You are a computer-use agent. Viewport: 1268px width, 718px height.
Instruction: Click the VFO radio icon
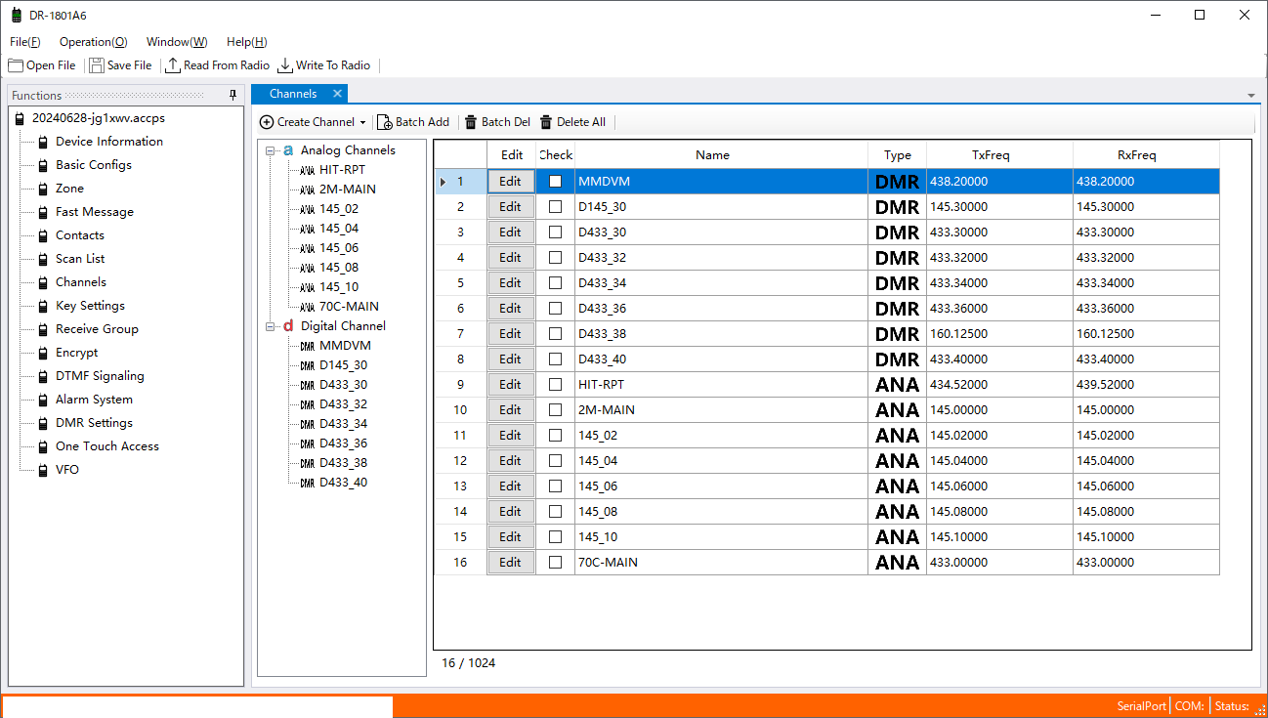point(43,470)
